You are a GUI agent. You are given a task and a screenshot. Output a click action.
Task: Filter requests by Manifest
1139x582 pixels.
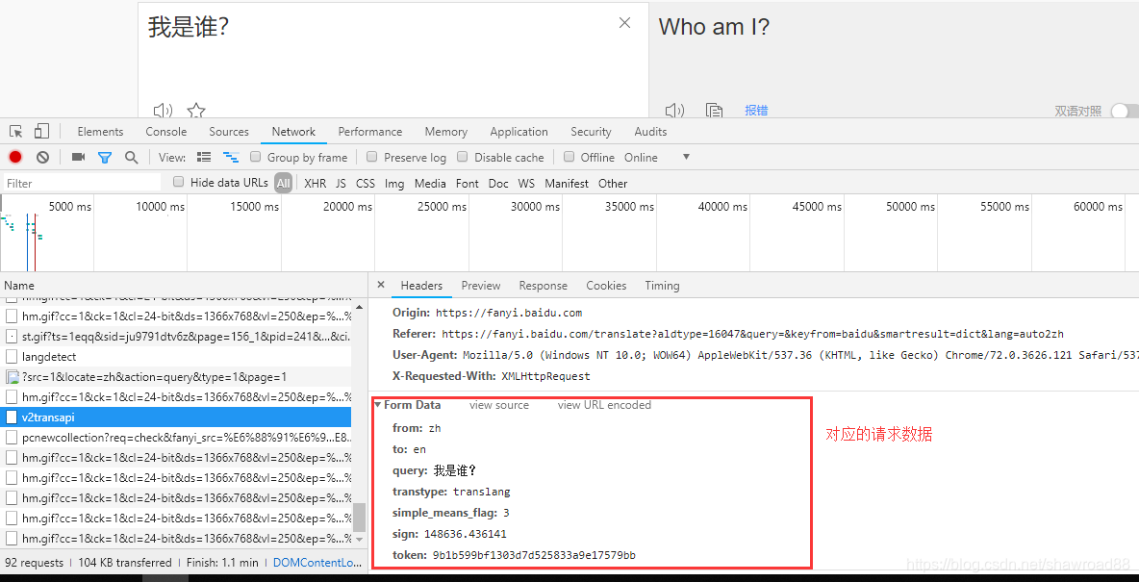pyautogui.click(x=567, y=183)
